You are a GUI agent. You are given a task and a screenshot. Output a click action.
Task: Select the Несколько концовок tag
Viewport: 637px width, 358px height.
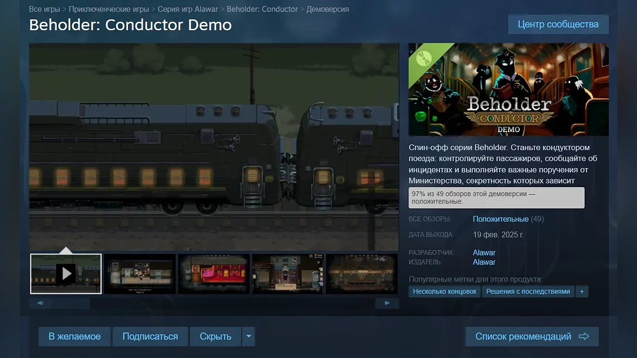tap(445, 291)
